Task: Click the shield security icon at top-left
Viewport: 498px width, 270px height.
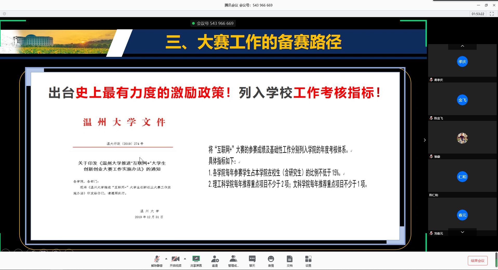Action: point(4,14)
